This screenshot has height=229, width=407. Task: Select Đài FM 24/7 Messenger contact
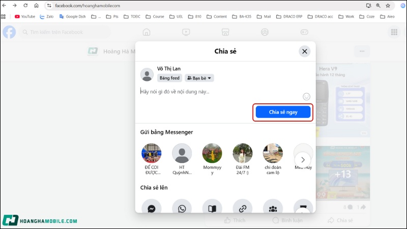pos(243,159)
